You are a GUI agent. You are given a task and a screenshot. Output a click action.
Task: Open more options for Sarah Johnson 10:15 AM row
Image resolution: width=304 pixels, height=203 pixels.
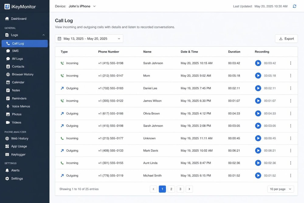click(290, 63)
